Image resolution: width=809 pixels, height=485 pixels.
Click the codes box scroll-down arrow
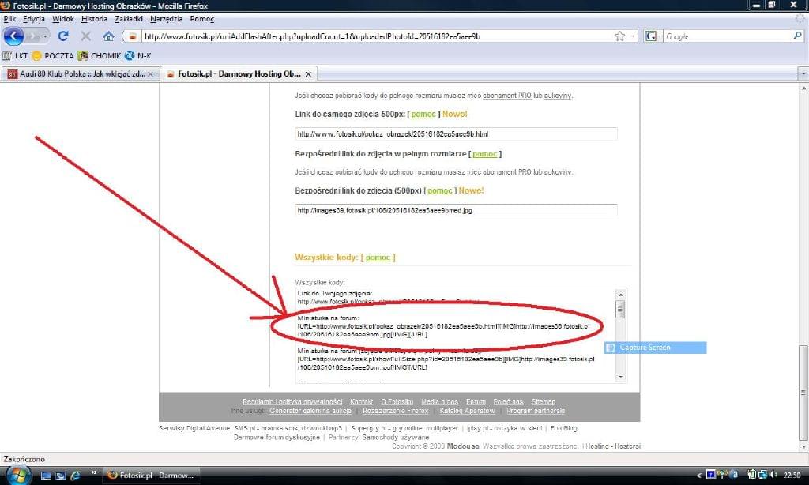(620, 377)
